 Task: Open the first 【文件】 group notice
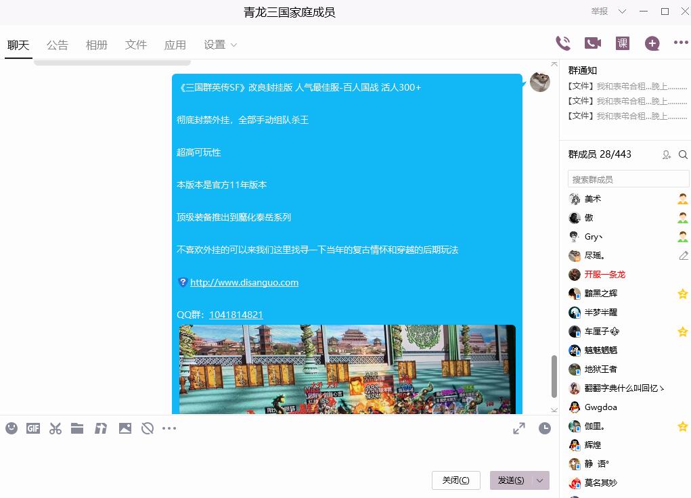pos(627,87)
